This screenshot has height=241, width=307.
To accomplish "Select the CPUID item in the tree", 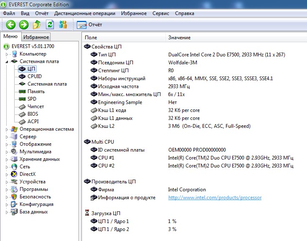I will (34, 76).
